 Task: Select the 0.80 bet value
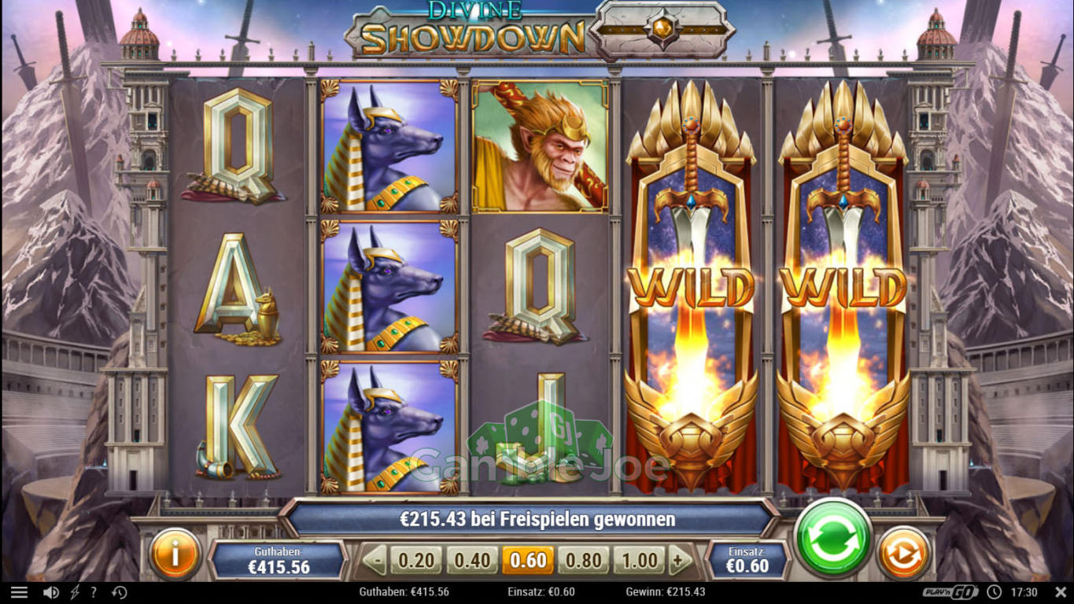click(583, 561)
